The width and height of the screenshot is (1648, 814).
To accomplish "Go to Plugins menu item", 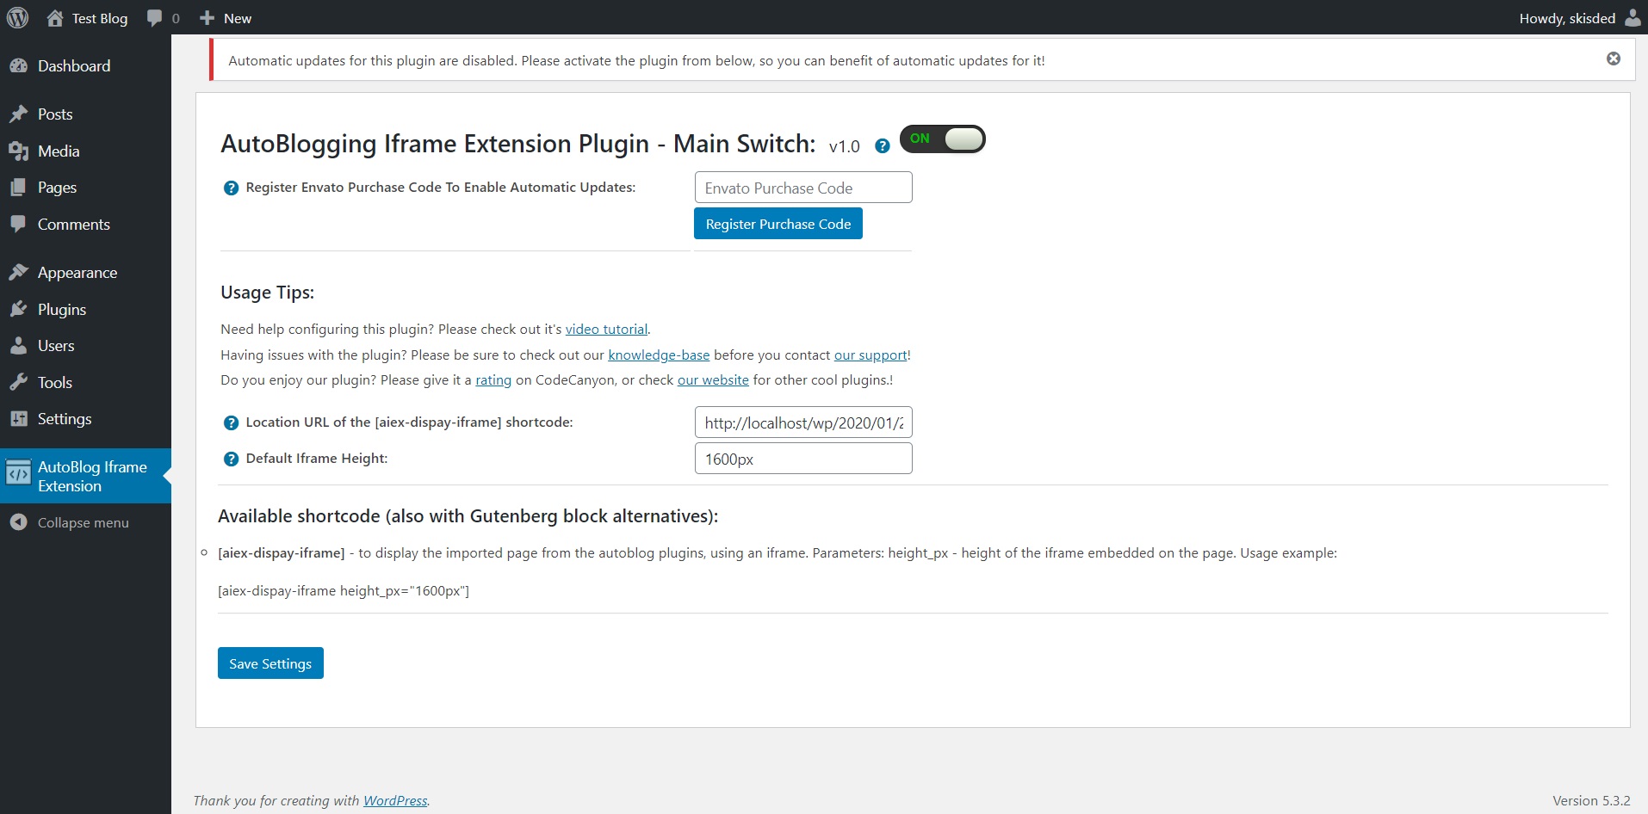I will point(85,309).
